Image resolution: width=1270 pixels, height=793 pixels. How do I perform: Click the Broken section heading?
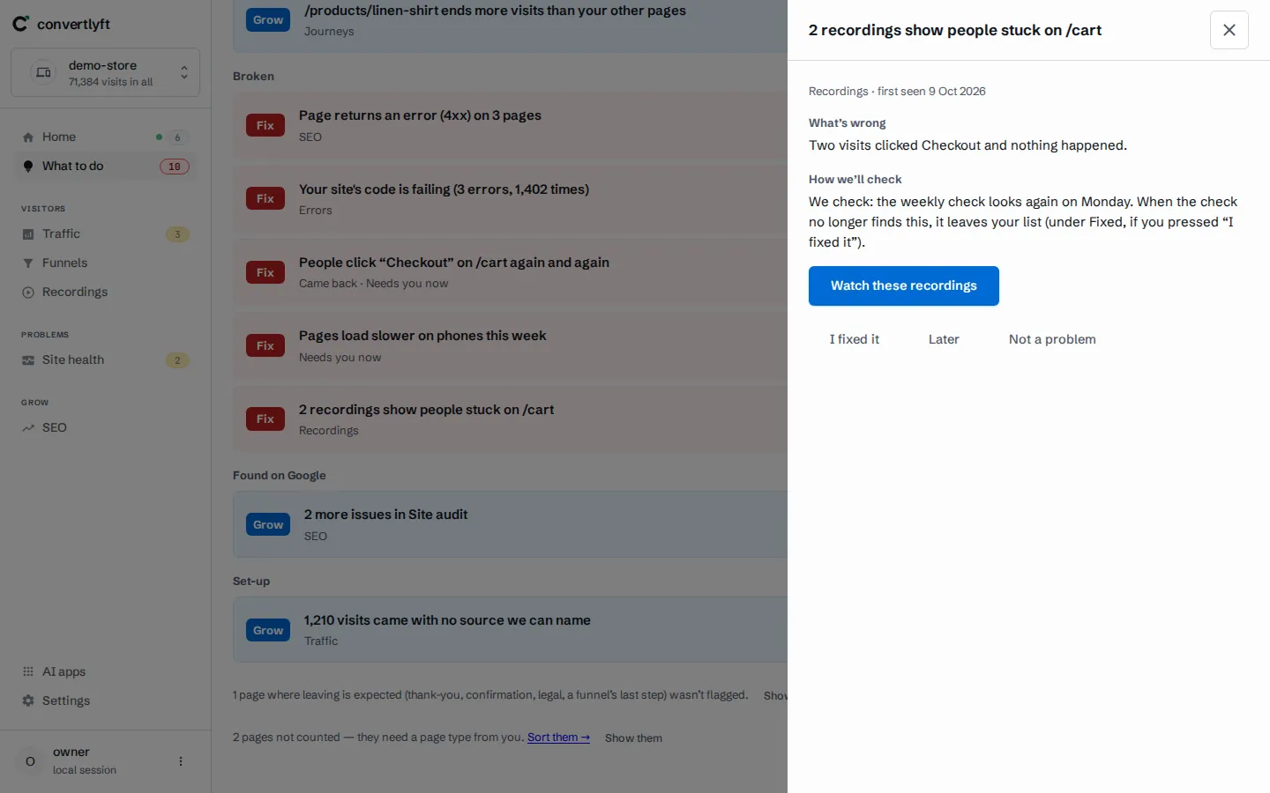tap(253, 77)
